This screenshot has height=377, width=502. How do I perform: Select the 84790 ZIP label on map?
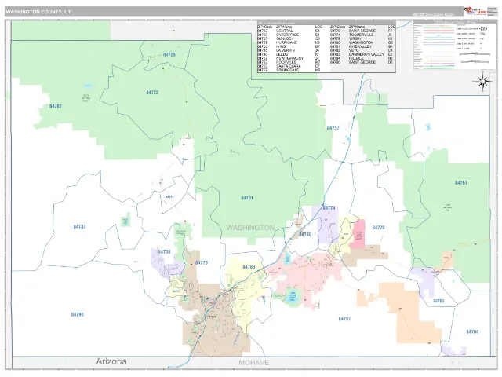tap(78, 315)
